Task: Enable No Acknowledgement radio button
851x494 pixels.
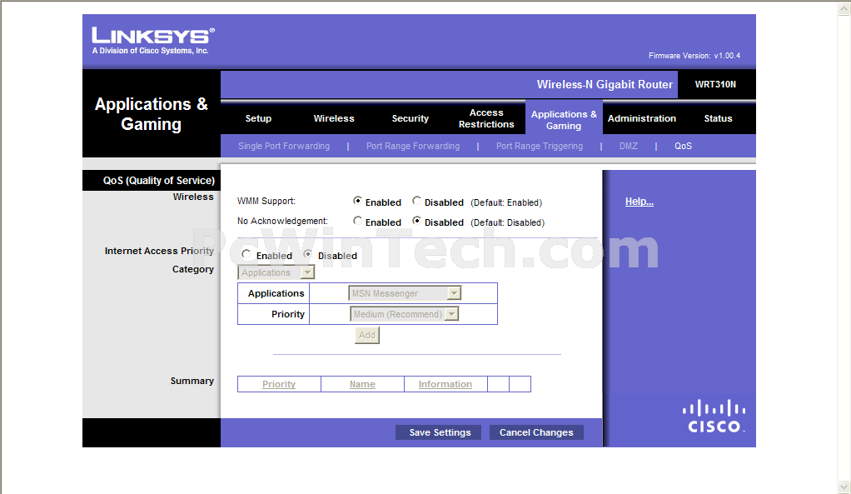Action: [357, 221]
